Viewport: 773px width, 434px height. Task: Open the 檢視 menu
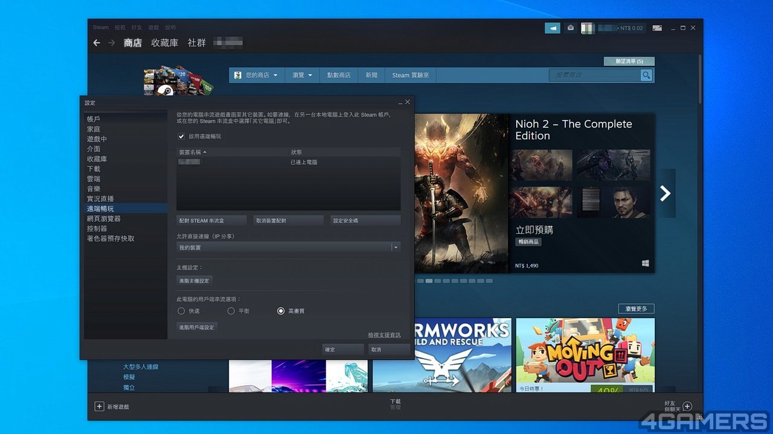pos(120,27)
